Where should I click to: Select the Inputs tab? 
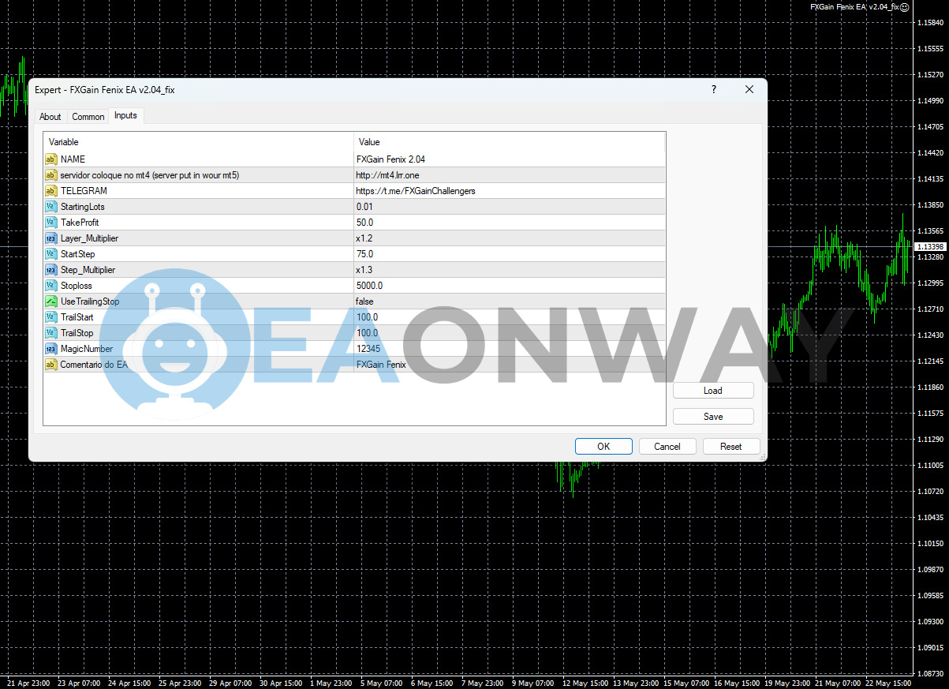[x=125, y=115]
